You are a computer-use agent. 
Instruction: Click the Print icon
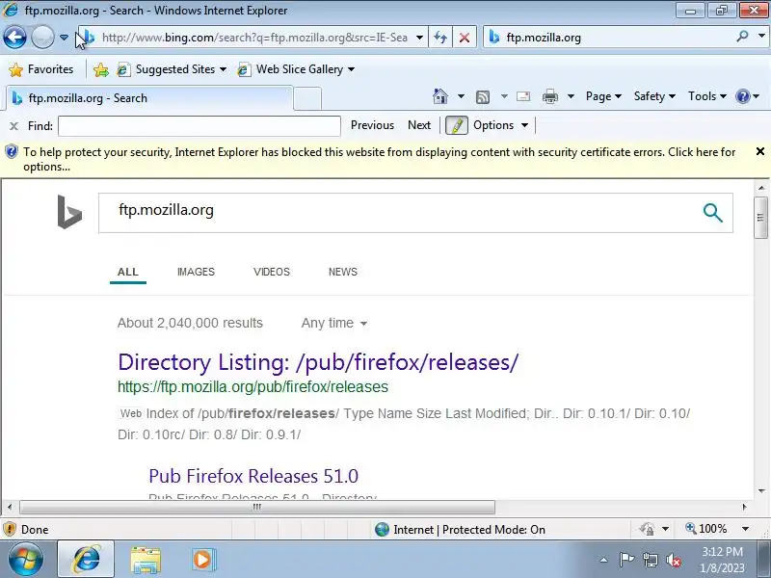tap(549, 96)
